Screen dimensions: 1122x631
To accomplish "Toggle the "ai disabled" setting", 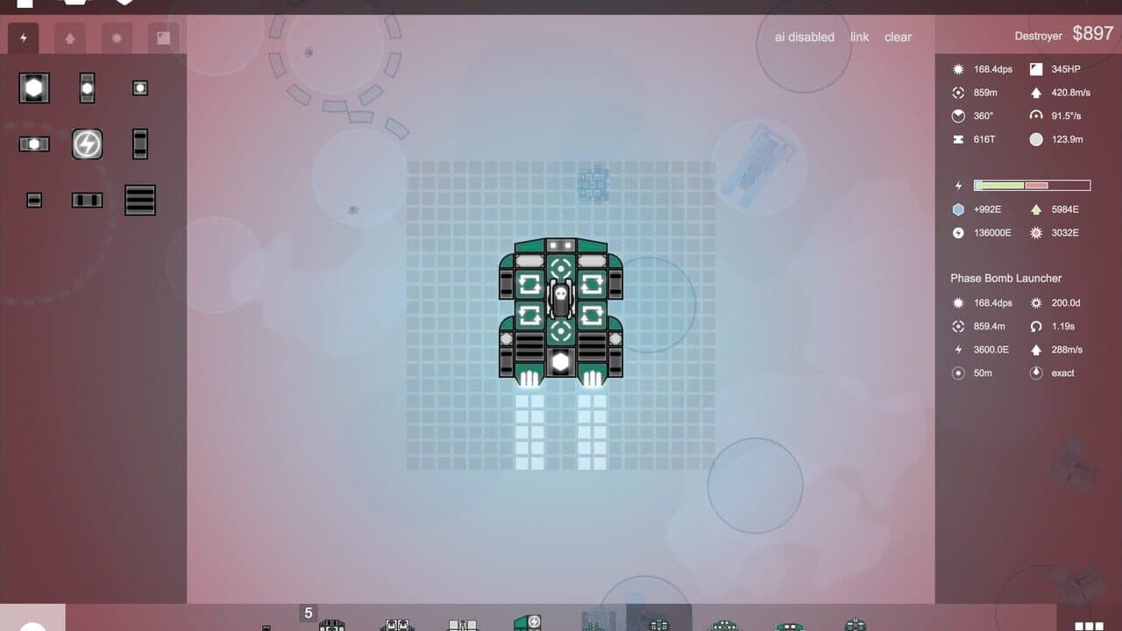I will (805, 37).
